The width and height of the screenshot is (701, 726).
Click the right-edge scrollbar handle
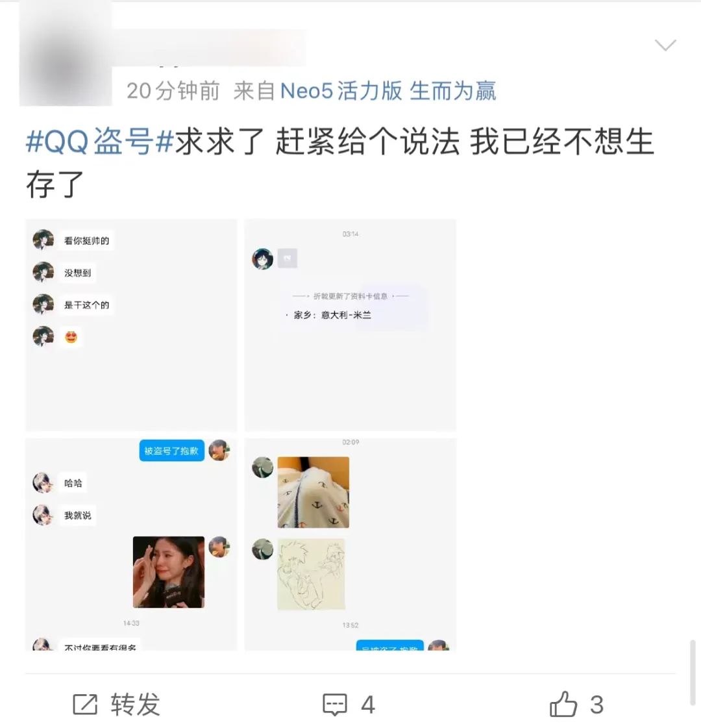point(693,673)
